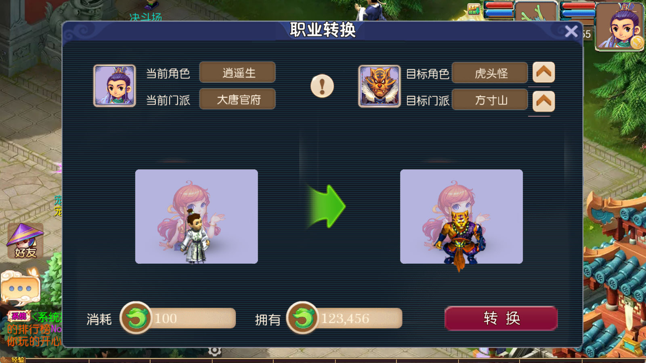
Task: Click the 逍遥生 current character portrait
Action: pyautogui.click(x=115, y=86)
